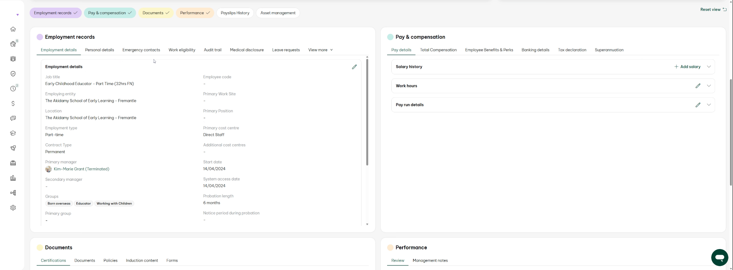Click Kim-Marie Grant's avatar photo

click(48, 169)
